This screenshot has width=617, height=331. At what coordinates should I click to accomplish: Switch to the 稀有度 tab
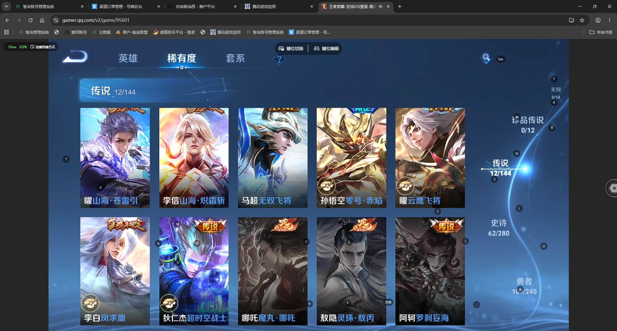point(182,58)
